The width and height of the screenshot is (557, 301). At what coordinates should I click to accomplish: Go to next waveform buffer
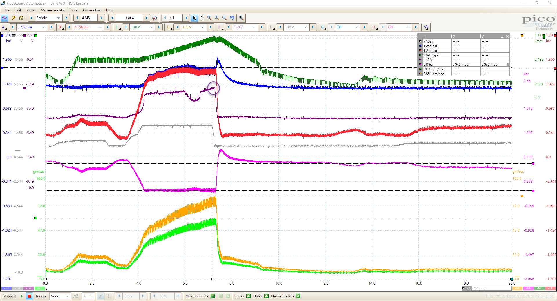pos(147,18)
